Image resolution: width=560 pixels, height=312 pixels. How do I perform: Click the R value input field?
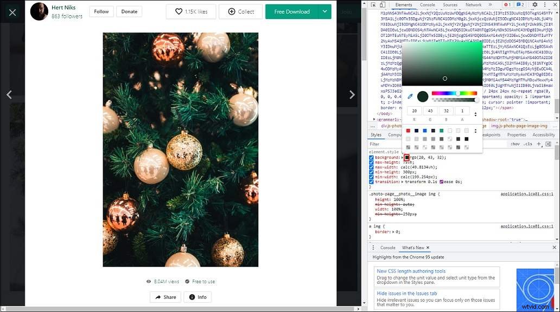pos(414,110)
